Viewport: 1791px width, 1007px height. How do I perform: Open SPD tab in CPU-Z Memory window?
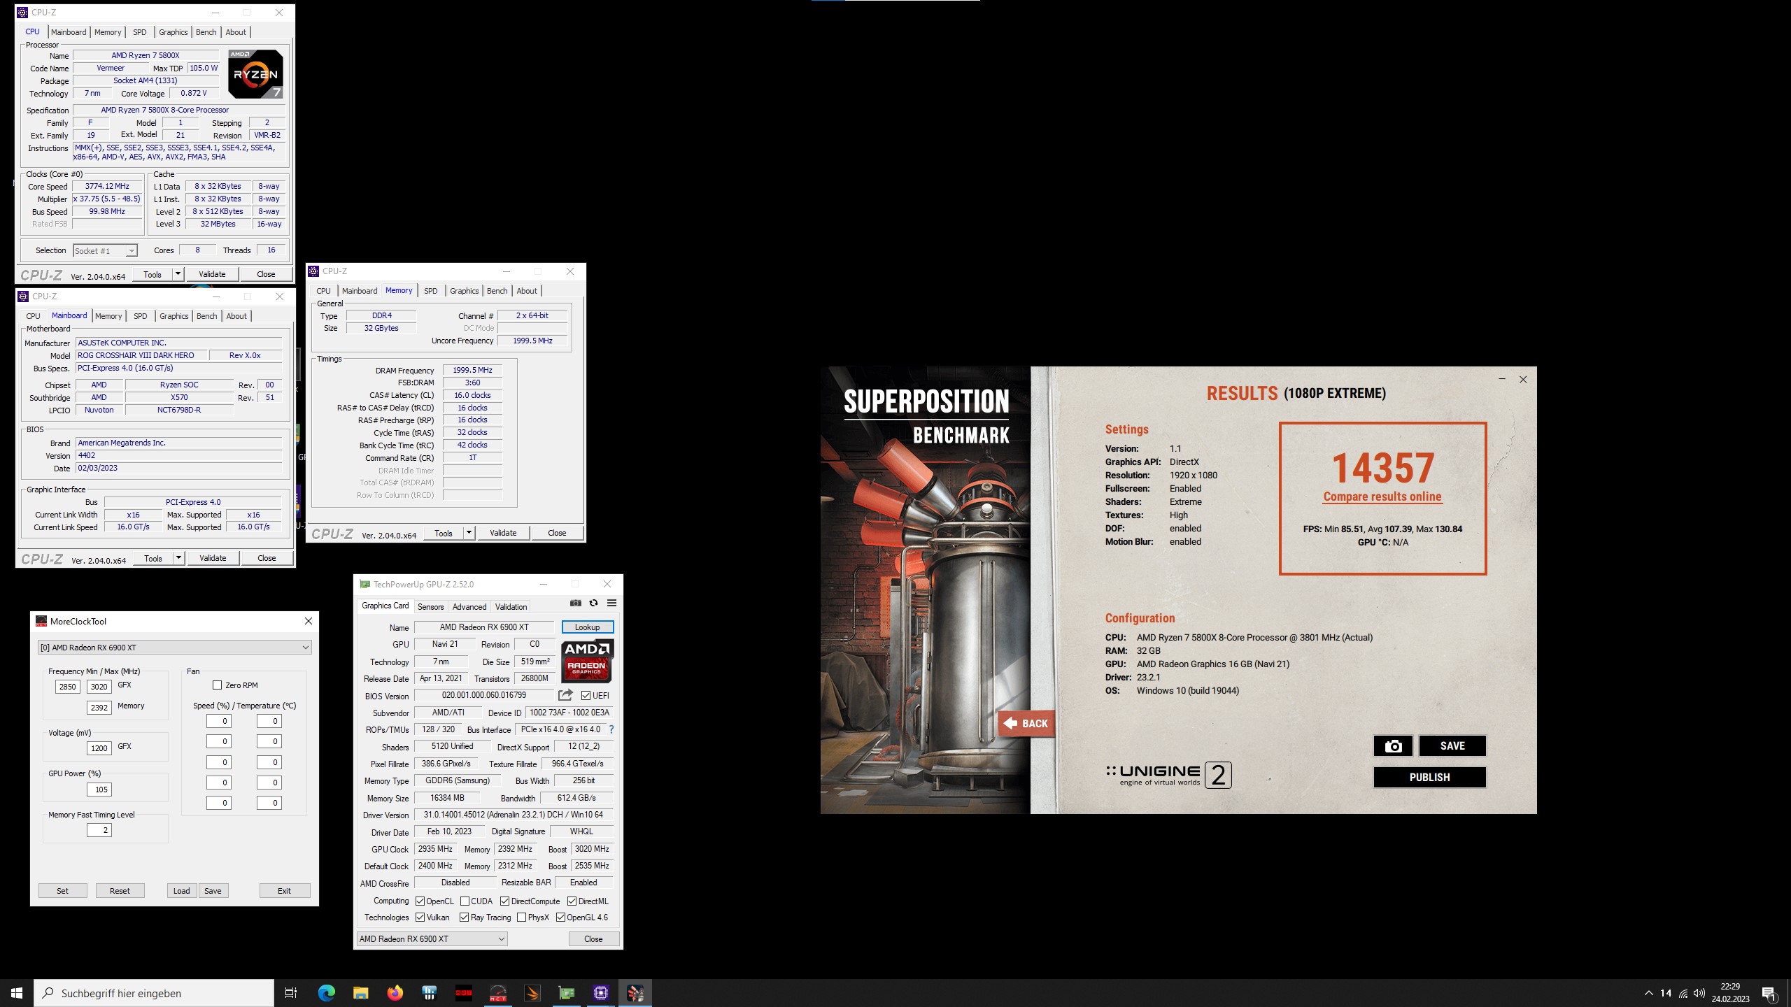[x=430, y=291]
